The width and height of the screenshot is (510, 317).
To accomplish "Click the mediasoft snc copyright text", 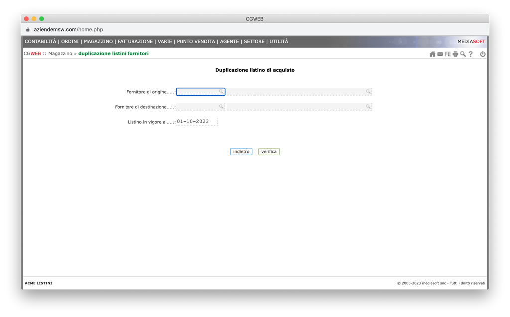I will (441, 283).
